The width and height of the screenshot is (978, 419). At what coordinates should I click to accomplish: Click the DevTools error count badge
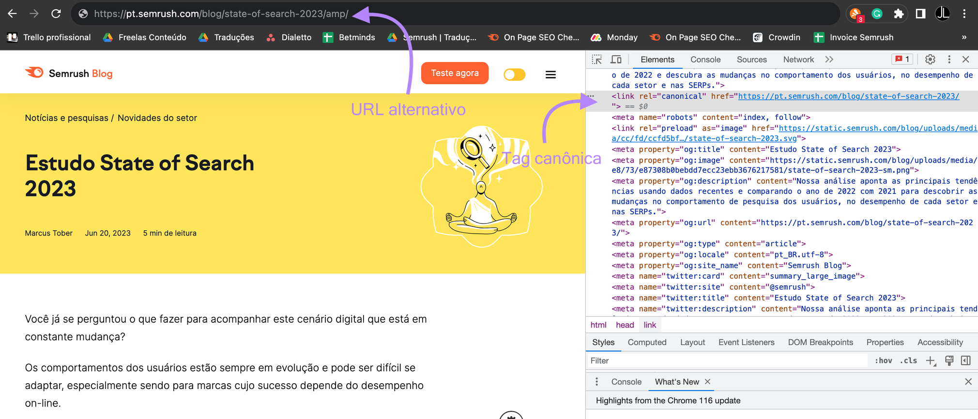(x=902, y=59)
